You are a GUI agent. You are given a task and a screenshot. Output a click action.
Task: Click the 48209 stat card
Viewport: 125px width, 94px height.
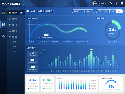pos(32,68)
